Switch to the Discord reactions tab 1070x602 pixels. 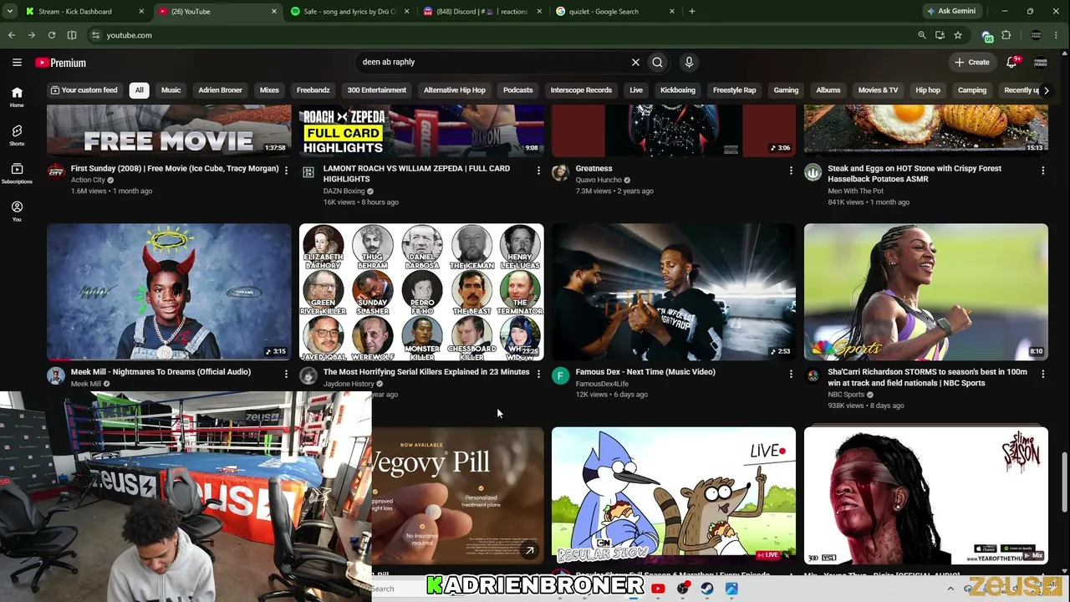click(x=483, y=12)
